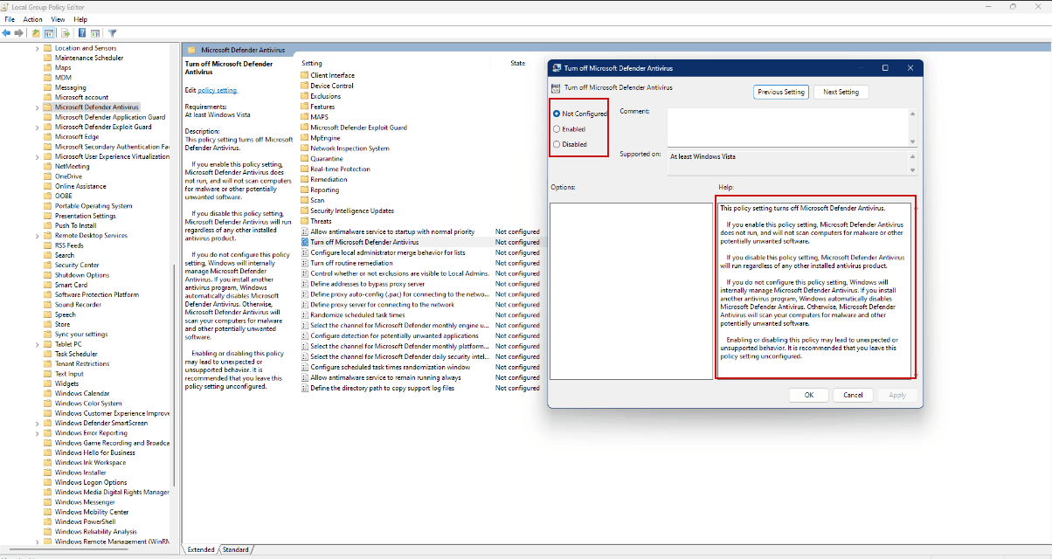Click the State column header

518,63
